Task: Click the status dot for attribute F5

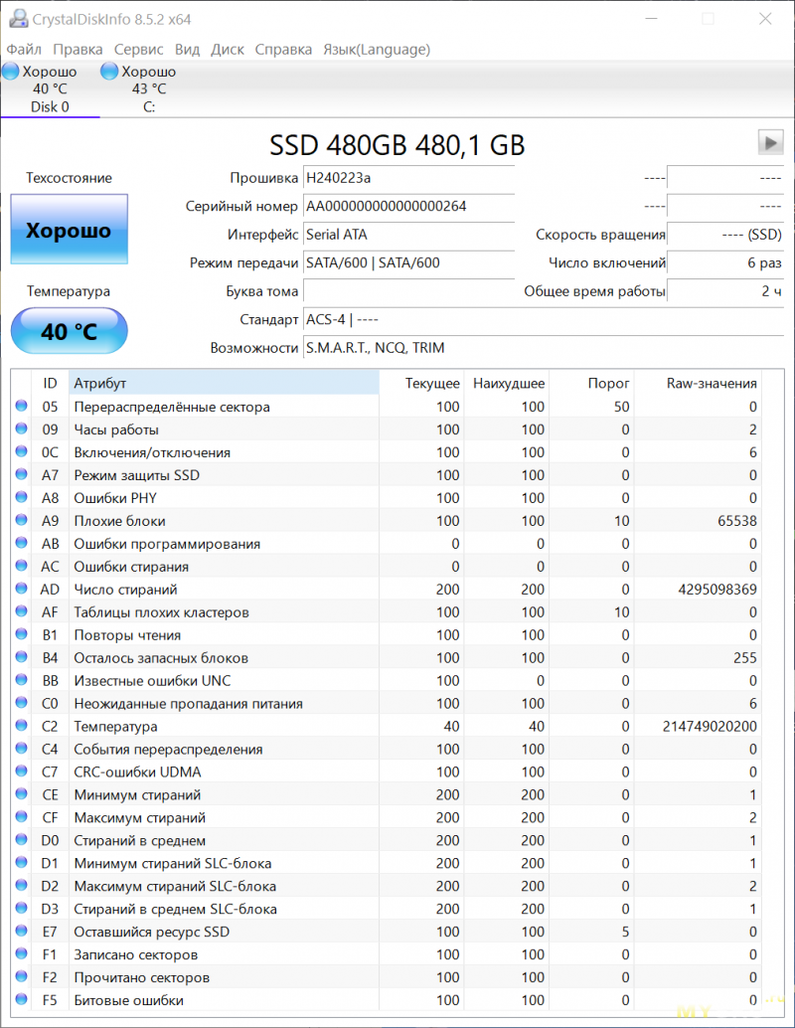Action: (x=21, y=999)
